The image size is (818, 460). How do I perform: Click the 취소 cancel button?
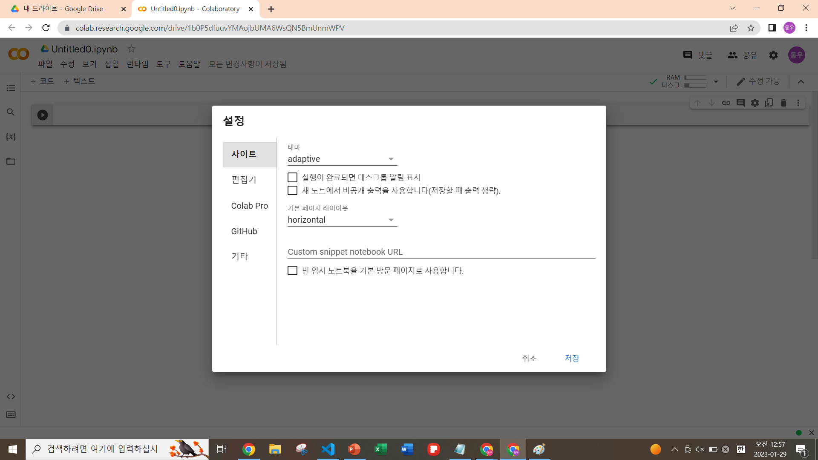(x=529, y=358)
